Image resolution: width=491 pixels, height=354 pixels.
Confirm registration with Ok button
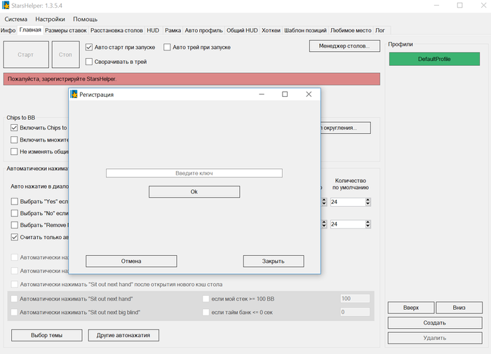[x=194, y=192]
